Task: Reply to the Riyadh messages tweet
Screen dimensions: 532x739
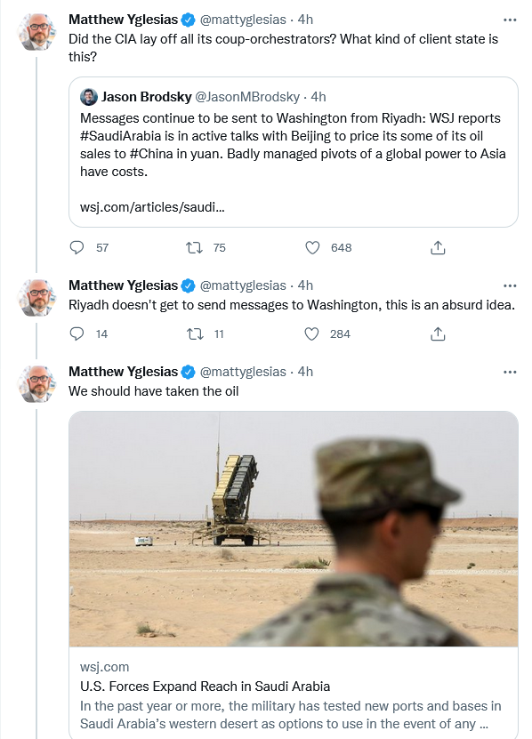Action: [x=77, y=333]
